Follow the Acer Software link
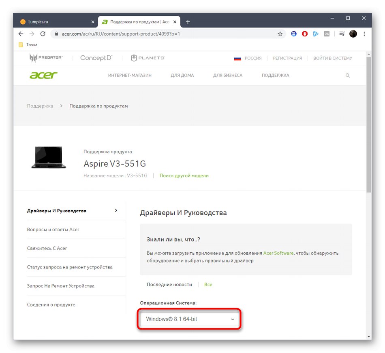The width and height of the screenshot is (385, 353). pyautogui.click(x=278, y=253)
